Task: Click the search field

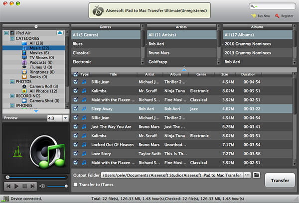Action: click(272, 6)
